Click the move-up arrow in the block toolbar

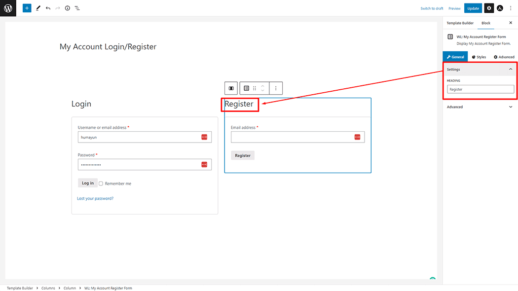[x=262, y=85]
